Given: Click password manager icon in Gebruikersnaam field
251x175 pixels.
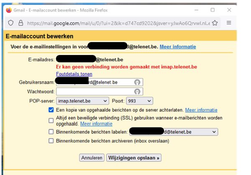Looking at the screenshot, I should [137, 82].
